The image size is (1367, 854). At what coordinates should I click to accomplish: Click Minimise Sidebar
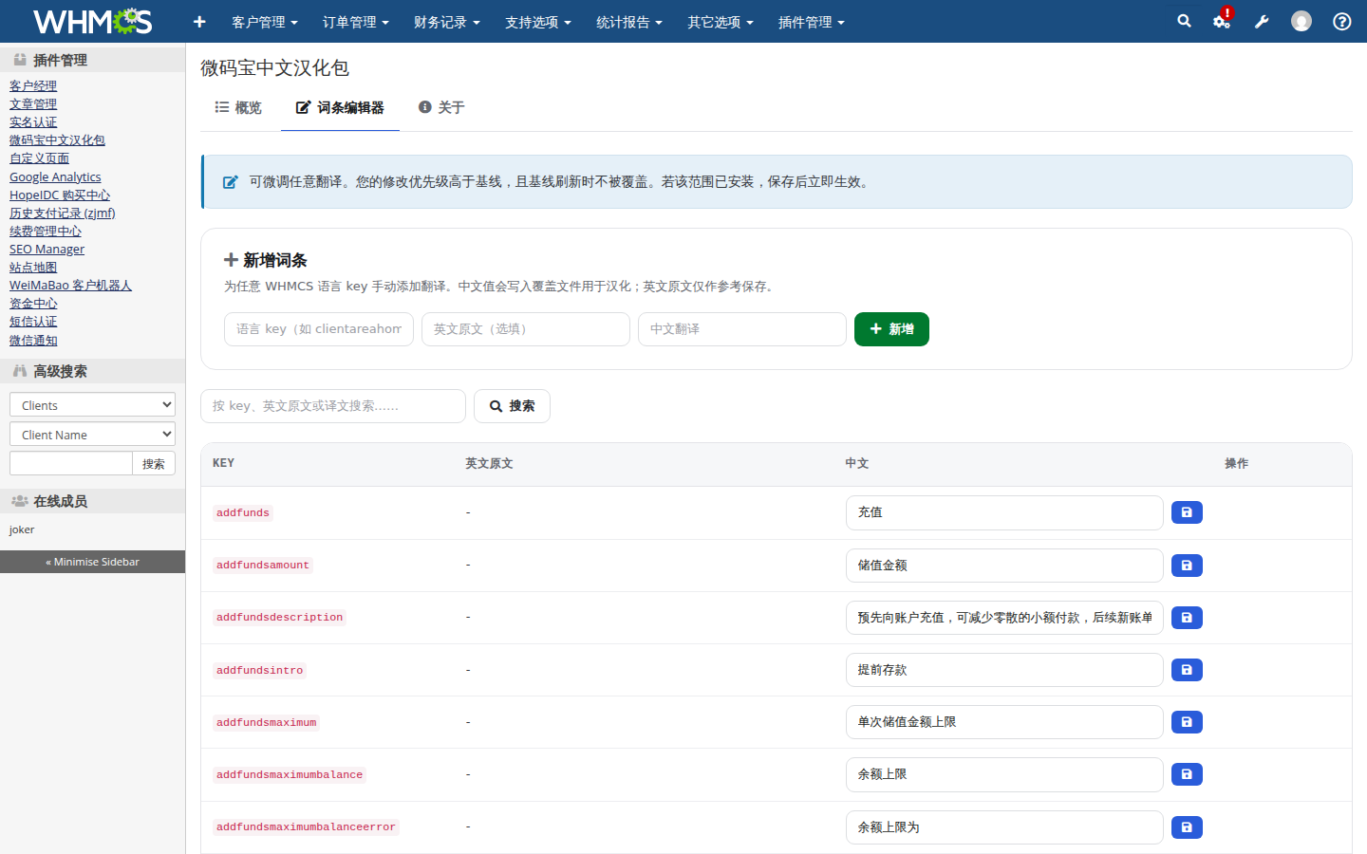tap(92, 562)
